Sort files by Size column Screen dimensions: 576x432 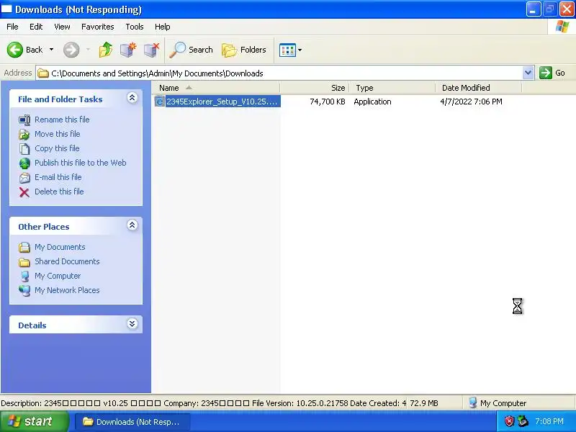point(315,88)
